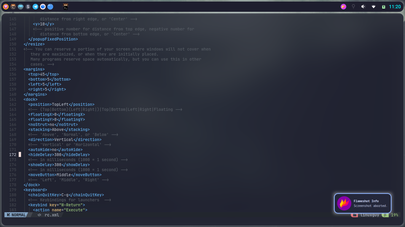Open the app with the S icon

(28, 7)
